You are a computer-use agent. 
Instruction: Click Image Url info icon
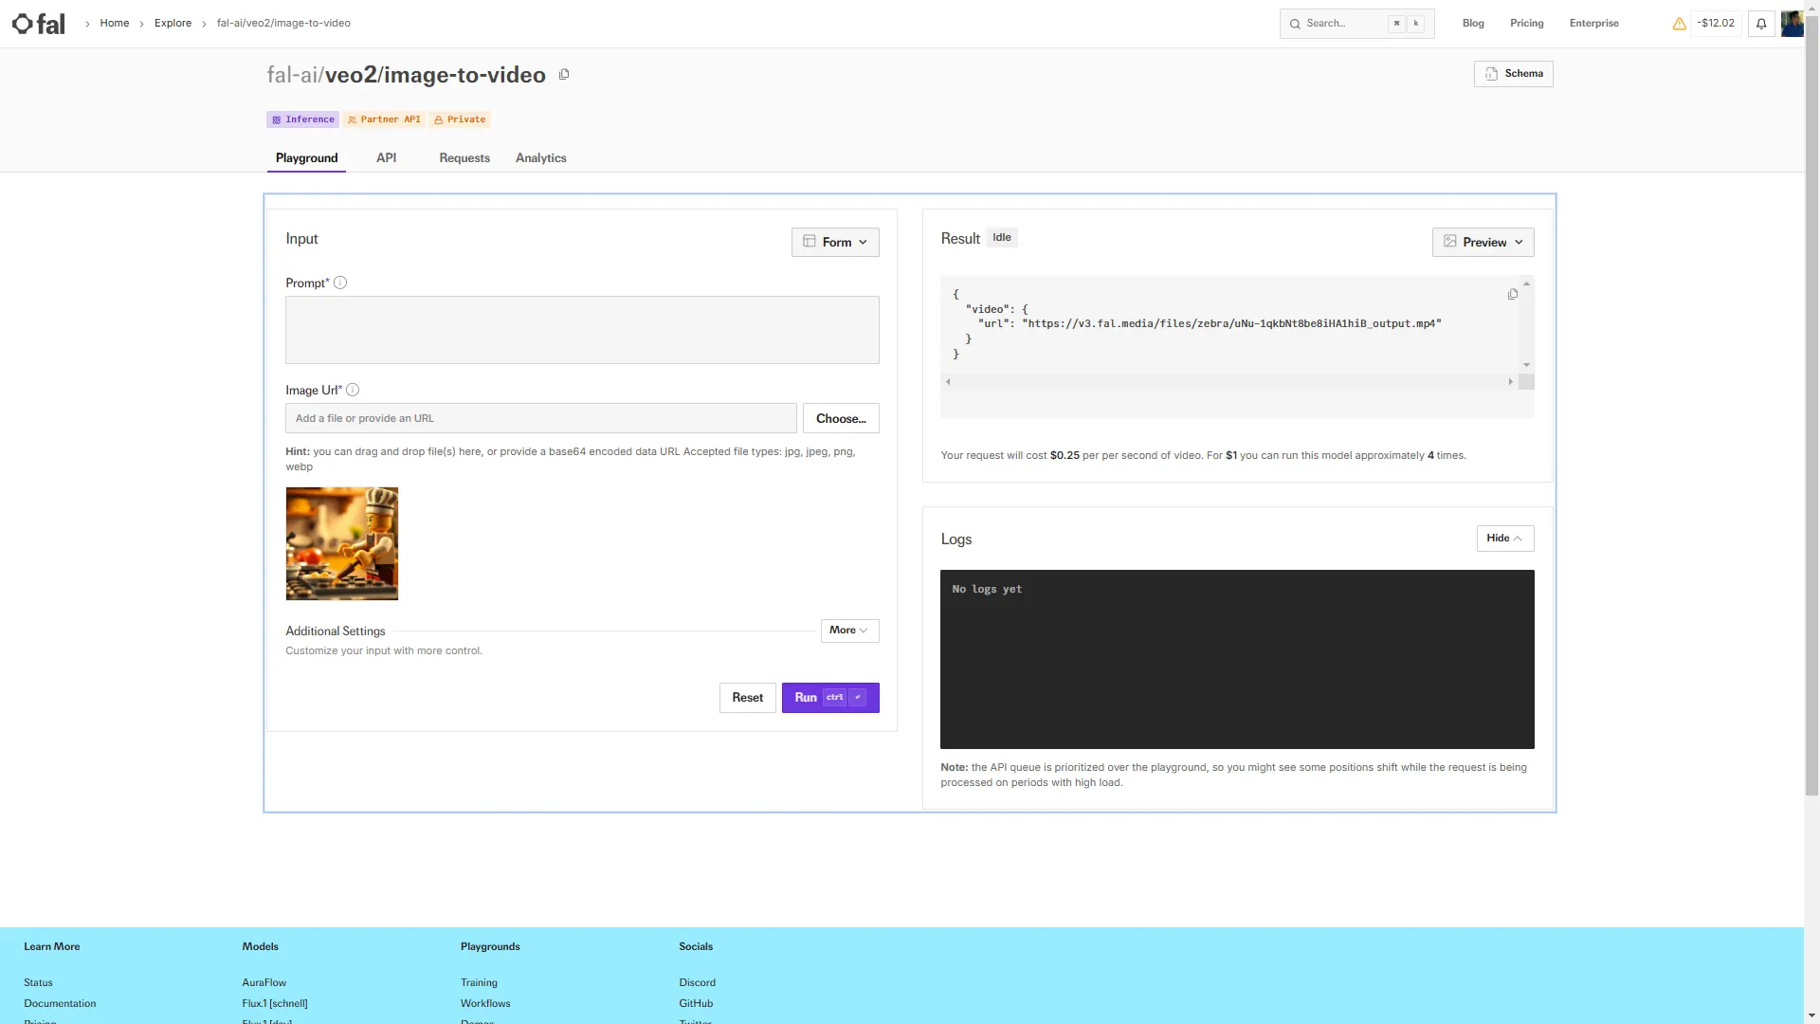point(353,390)
